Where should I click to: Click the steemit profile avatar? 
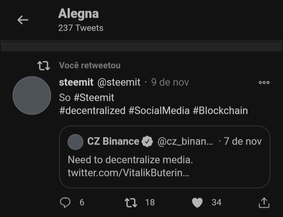(32, 95)
